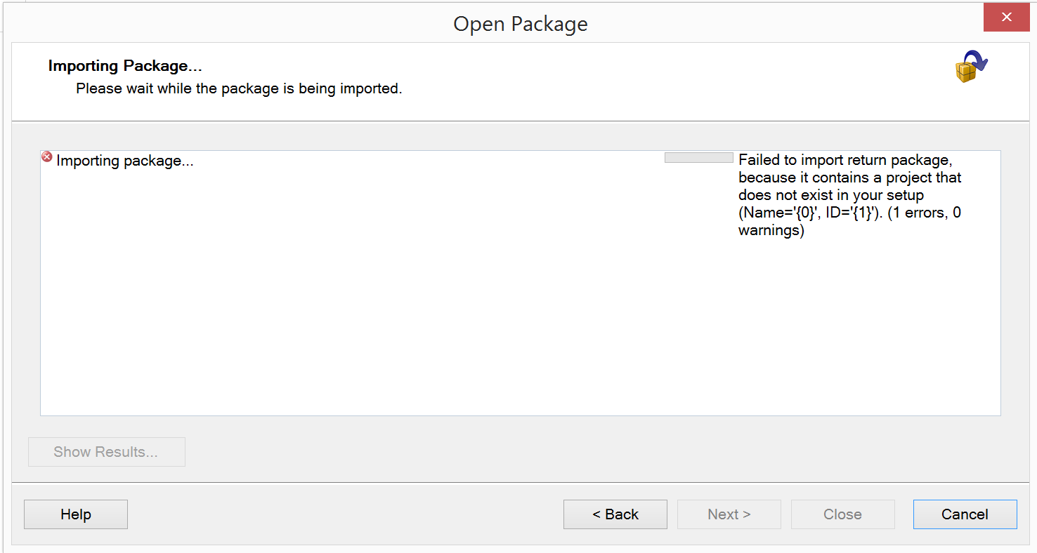Screen dimensions: 1037x553
Task: Click the Name='{0}', ID='{1}' placeholder text
Action: point(809,213)
